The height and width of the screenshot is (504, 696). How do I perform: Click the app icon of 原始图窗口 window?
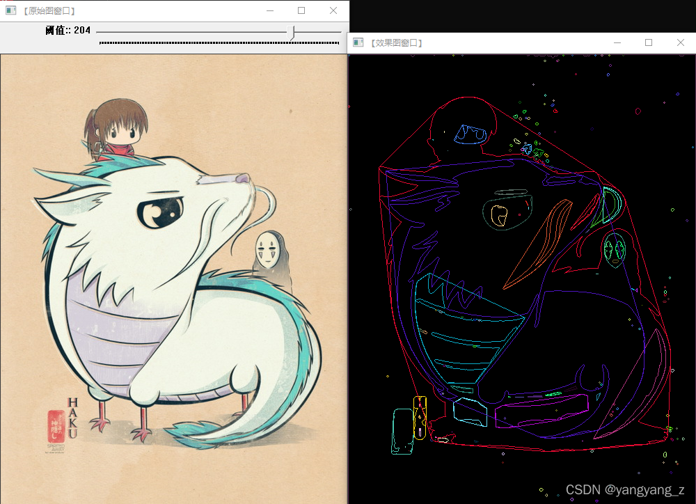point(10,10)
